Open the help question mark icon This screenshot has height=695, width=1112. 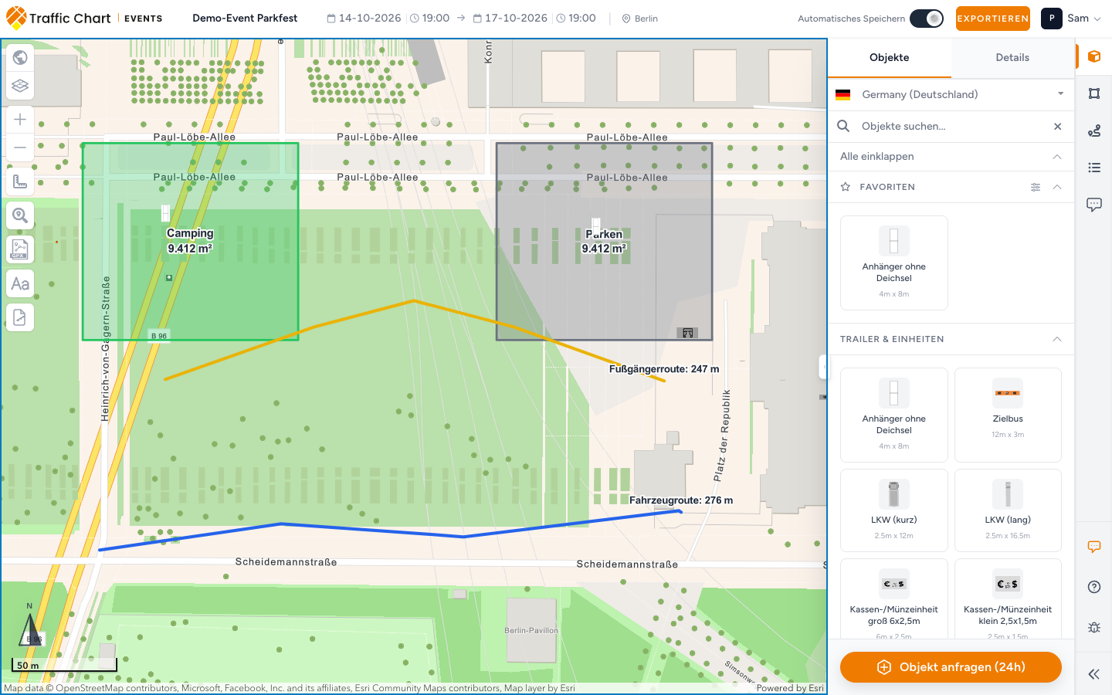(1094, 587)
